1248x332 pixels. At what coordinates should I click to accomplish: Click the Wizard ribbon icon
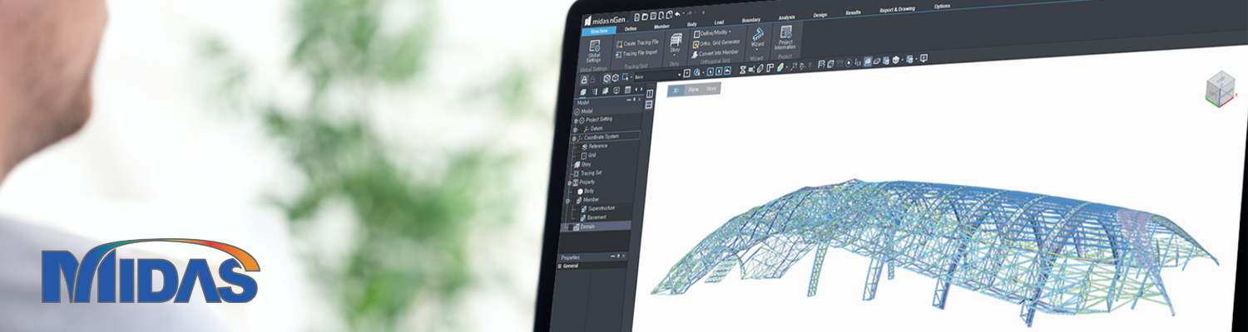pos(758,35)
